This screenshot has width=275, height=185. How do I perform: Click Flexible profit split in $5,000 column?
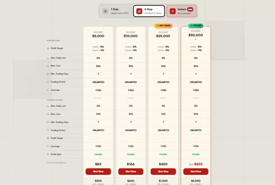[98, 154]
